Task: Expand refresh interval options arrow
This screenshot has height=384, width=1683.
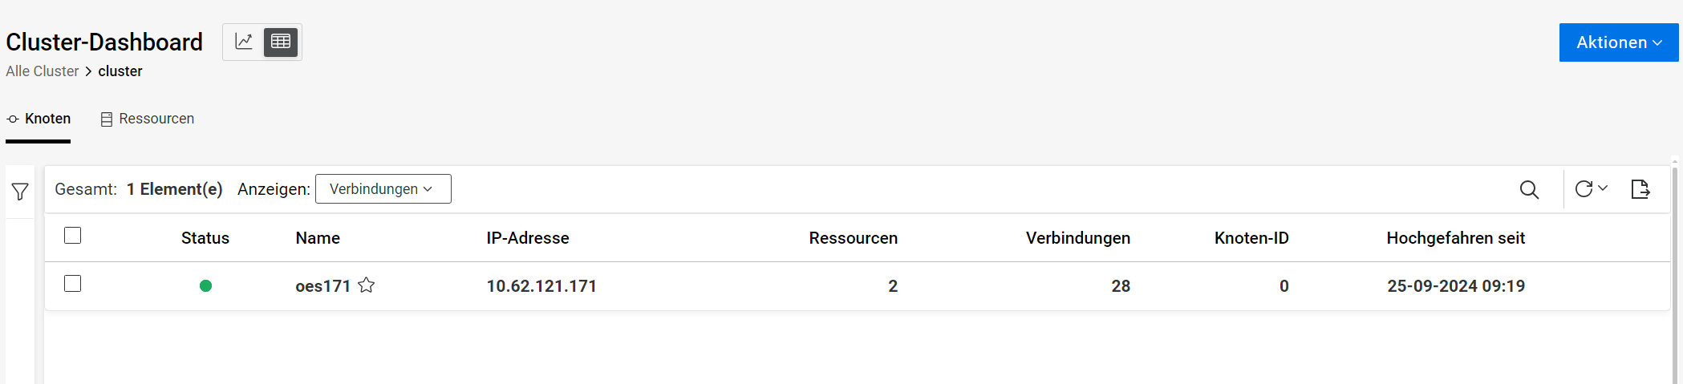Action: [x=1603, y=188]
